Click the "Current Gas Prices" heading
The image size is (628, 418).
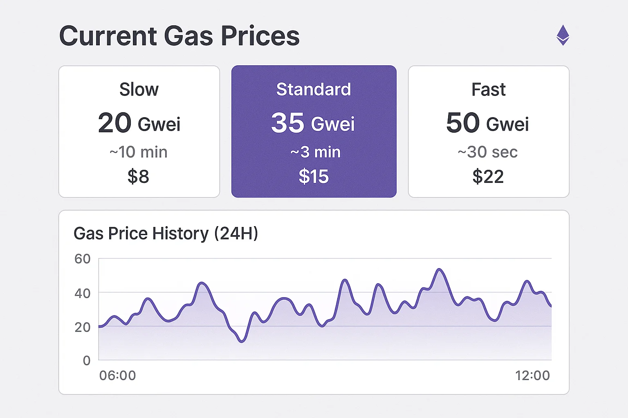tap(179, 36)
